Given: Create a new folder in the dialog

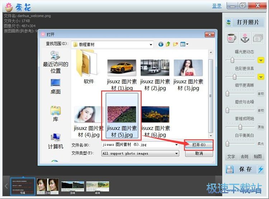Looking at the screenshot, I should pyautogui.click(x=175, y=44).
